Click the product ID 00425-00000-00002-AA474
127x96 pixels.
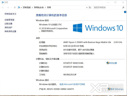click(x=60, y=89)
